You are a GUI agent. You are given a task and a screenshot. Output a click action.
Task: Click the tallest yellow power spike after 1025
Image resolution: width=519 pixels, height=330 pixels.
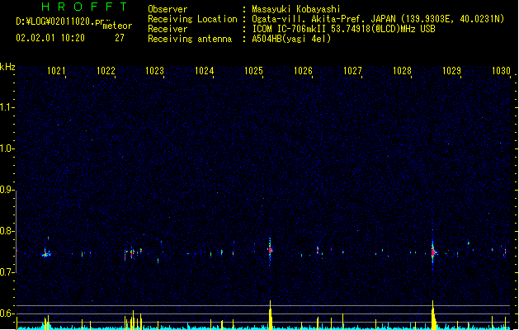coord(271,315)
